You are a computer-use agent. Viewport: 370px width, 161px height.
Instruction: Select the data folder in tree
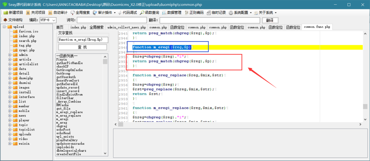22,69
